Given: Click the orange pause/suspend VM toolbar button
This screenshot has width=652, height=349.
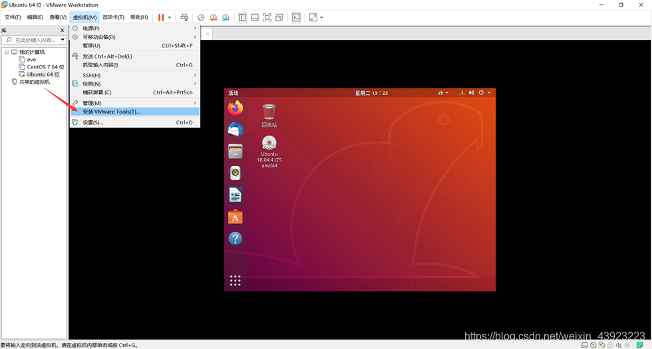Looking at the screenshot, I should [x=161, y=17].
